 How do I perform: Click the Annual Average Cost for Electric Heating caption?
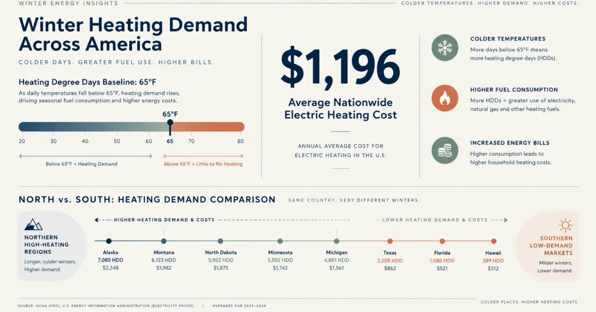click(341, 151)
